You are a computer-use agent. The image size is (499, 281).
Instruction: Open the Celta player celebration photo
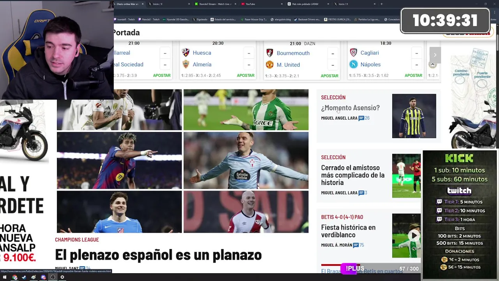point(246,160)
